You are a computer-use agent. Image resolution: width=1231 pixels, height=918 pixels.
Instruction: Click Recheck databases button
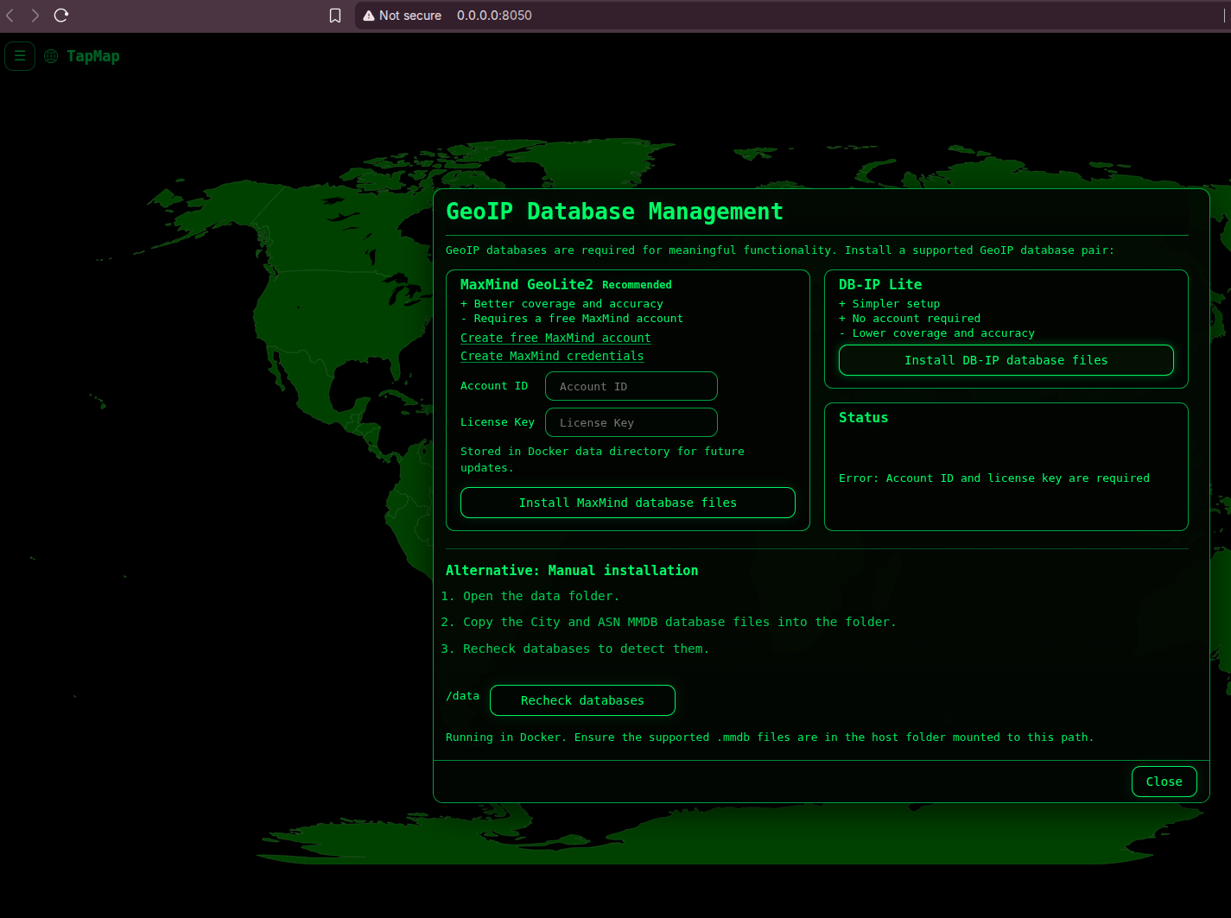582,700
